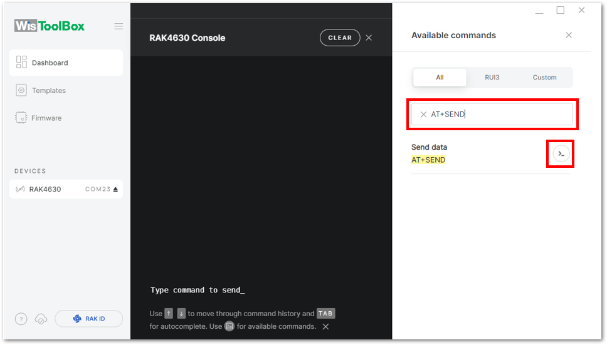Click the Available commands heading
The width and height of the screenshot is (607, 345).
453,35
